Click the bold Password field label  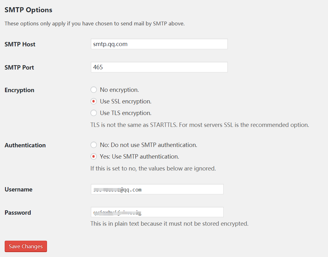coord(18,212)
